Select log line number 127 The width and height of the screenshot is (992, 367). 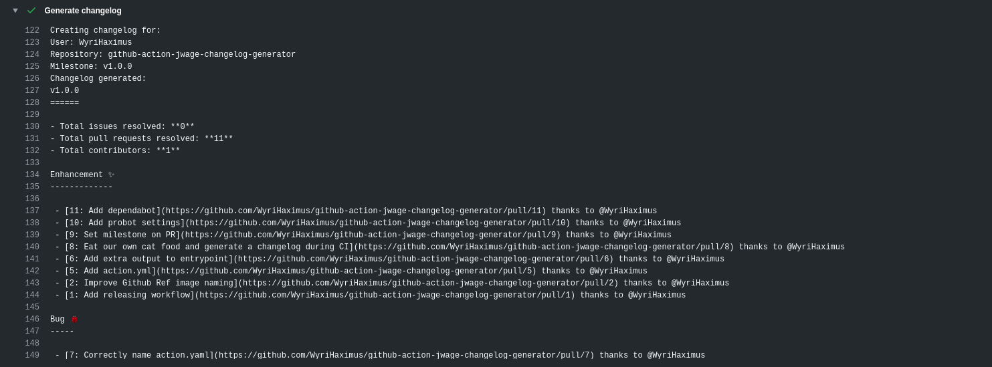click(32, 91)
